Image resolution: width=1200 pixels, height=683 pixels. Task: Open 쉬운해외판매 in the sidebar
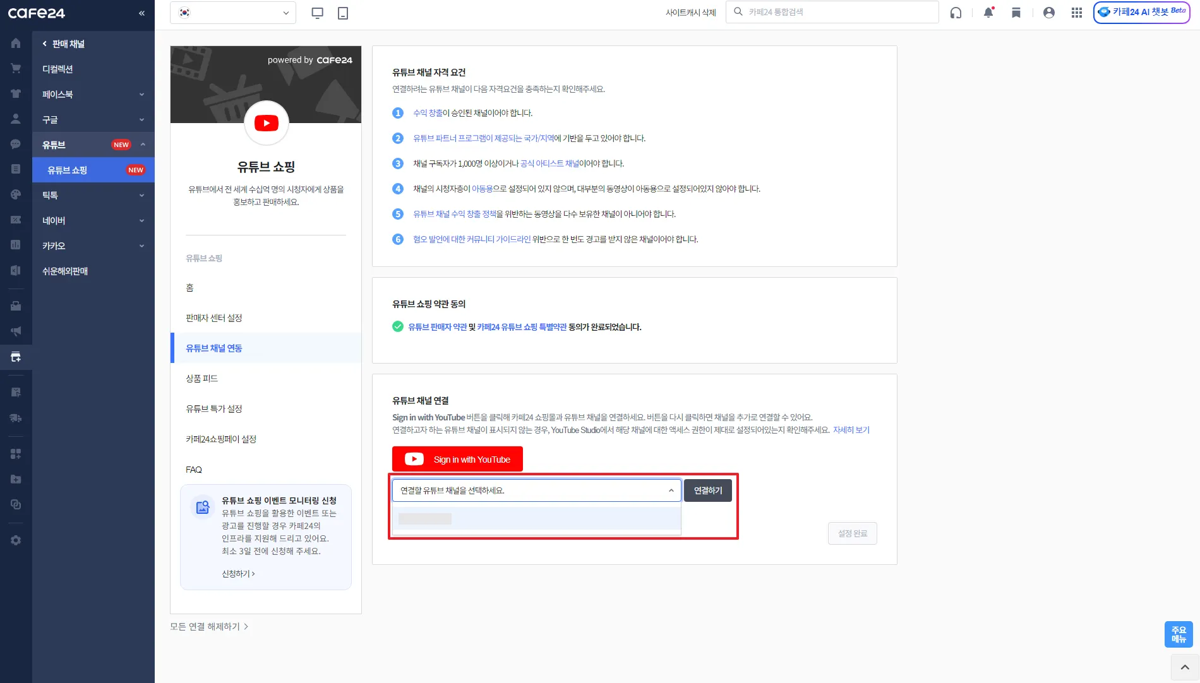point(93,271)
